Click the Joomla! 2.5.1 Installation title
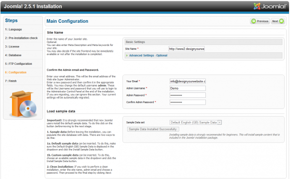The width and height of the screenshot is (290, 179). (x=33, y=6)
